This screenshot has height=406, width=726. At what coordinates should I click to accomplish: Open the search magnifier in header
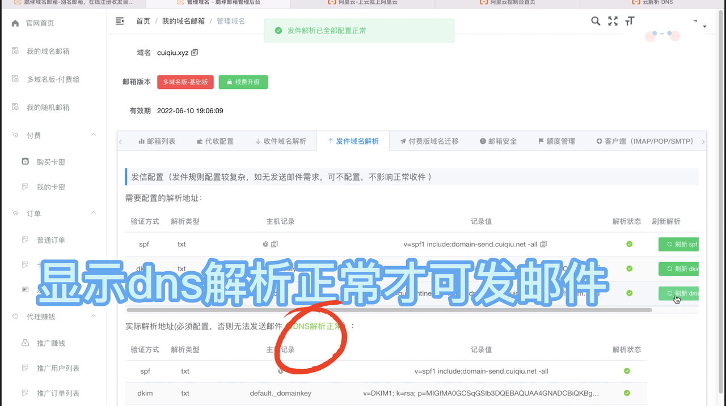tap(596, 21)
